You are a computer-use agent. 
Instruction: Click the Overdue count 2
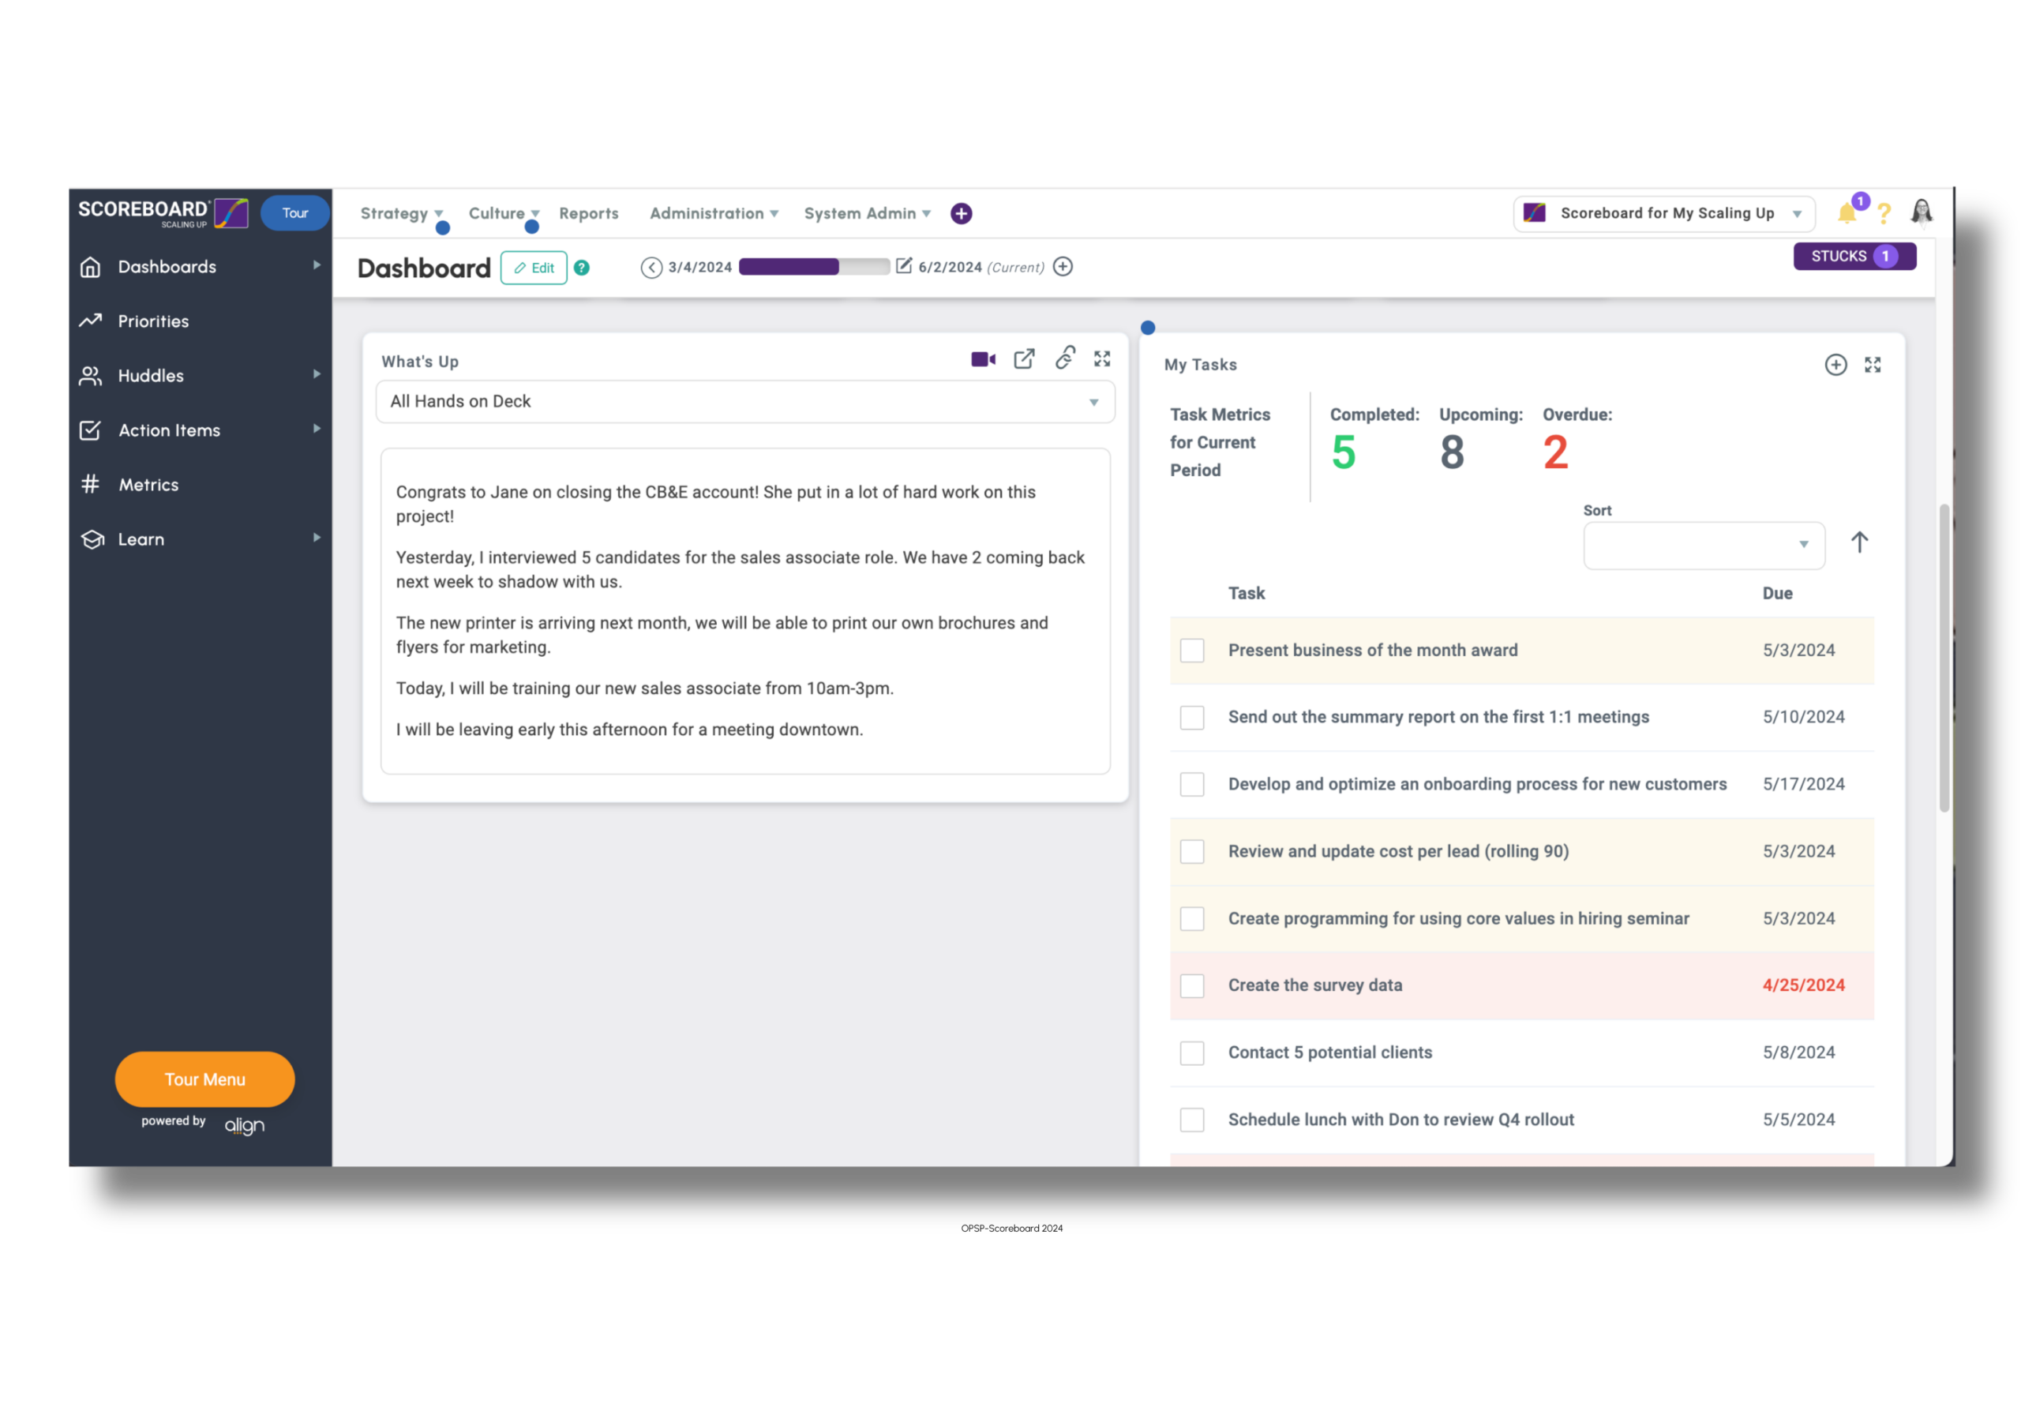[1555, 452]
